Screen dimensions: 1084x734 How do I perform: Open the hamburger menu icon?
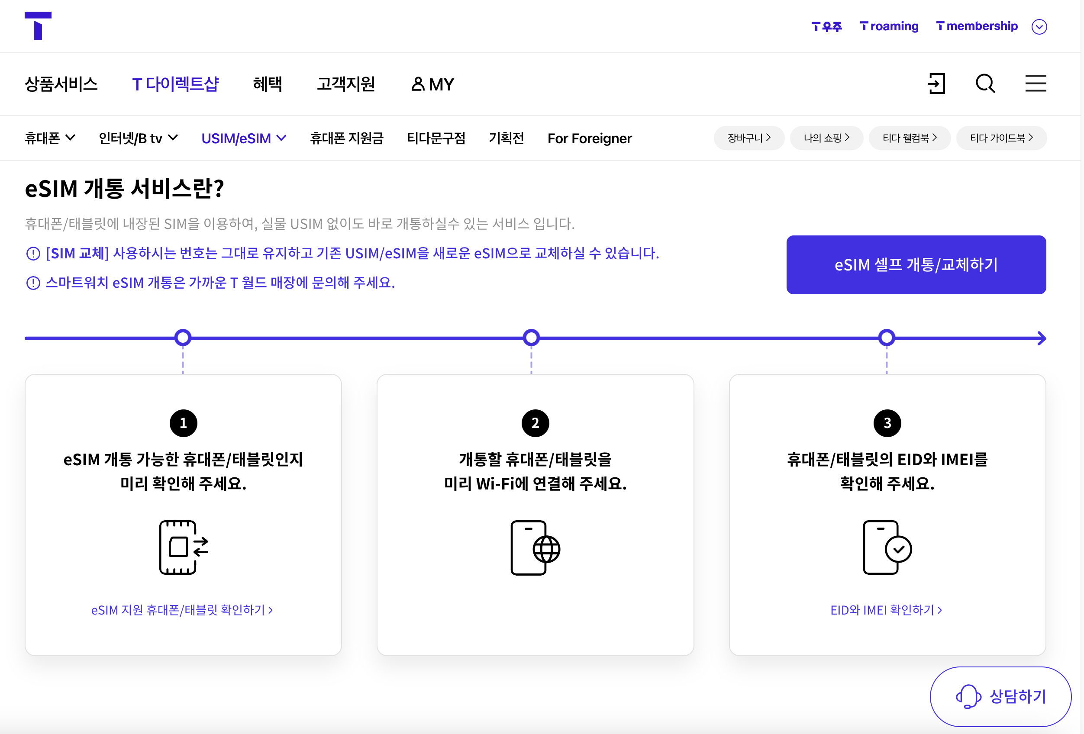(x=1036, y=84)
